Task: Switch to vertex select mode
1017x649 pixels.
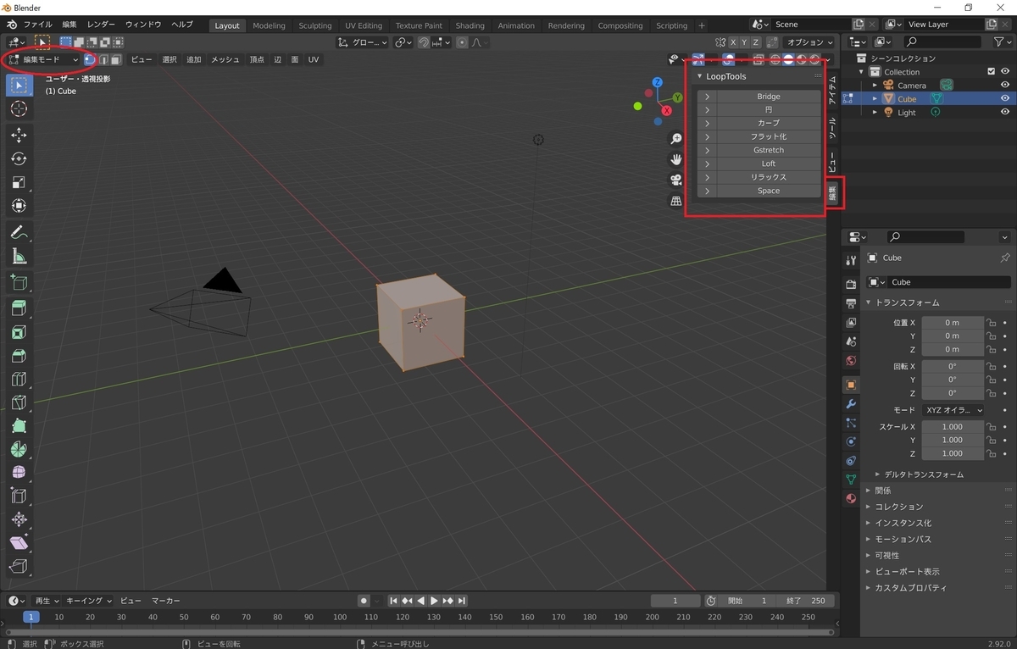Action: (90, 59)
